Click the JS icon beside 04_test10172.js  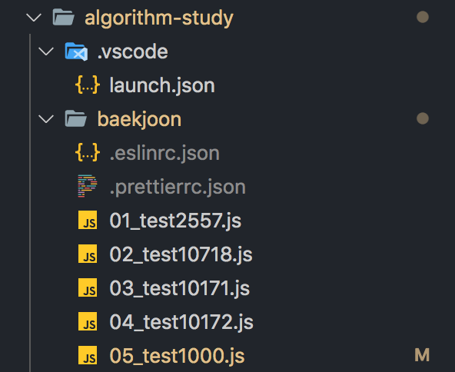pos(88,321)
